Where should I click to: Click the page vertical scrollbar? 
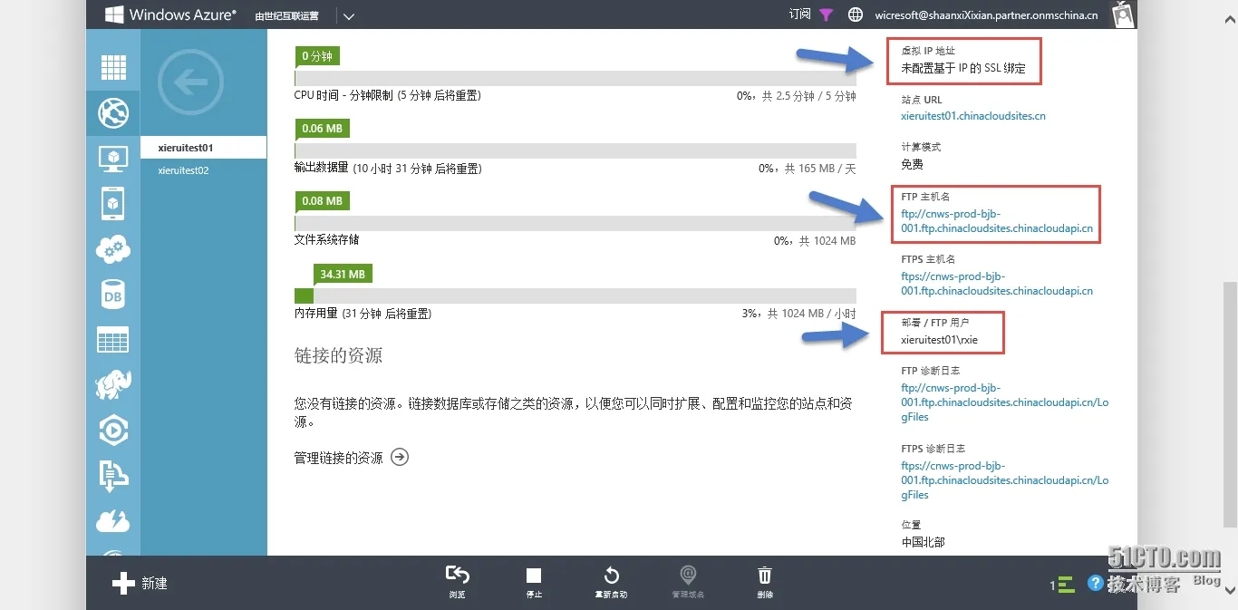[x=1230, y=404]
